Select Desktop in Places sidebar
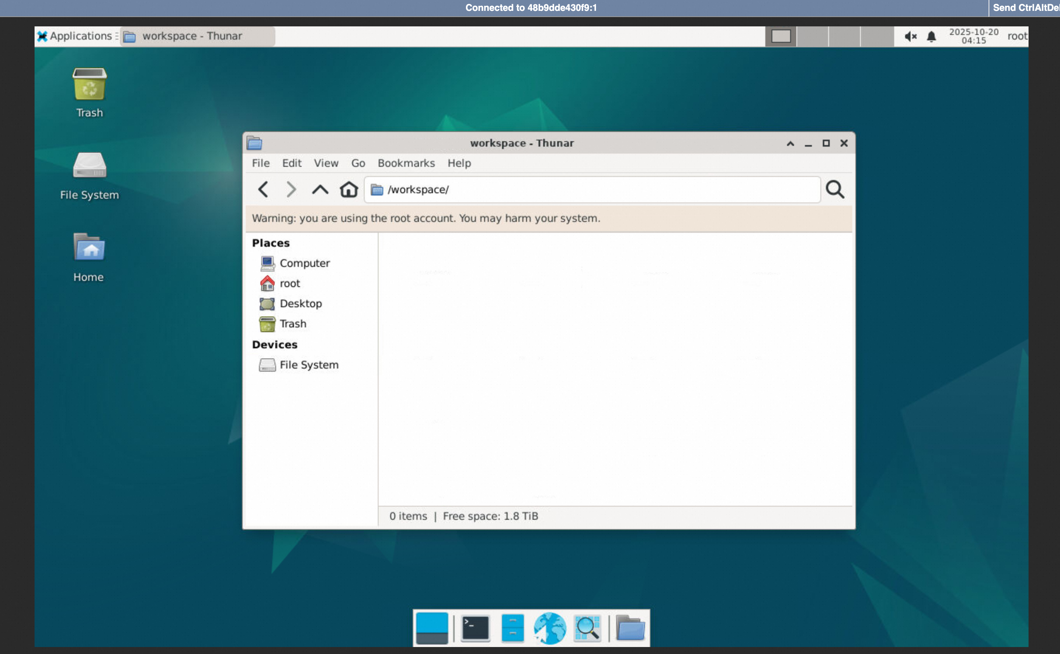The height and width of the screenshot is (654, 1060). 301,303
